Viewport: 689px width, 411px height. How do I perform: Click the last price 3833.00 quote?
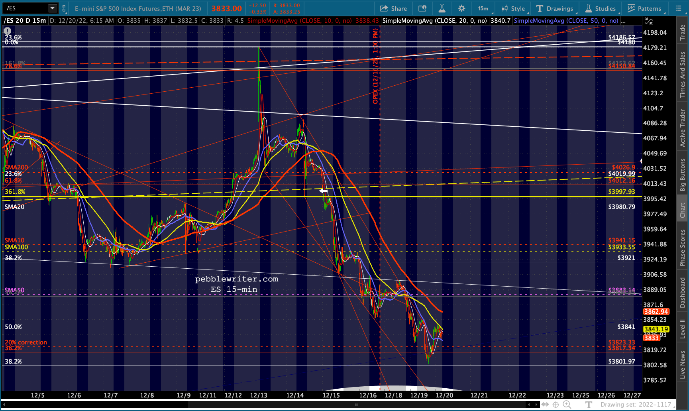226,8
